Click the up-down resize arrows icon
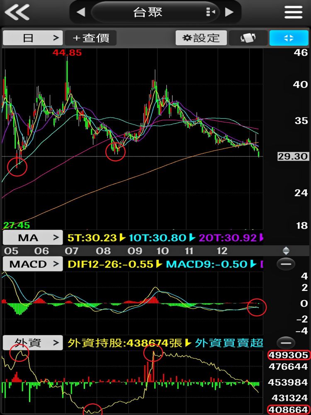Screen dimensions: 311x415 pos(286,251)
